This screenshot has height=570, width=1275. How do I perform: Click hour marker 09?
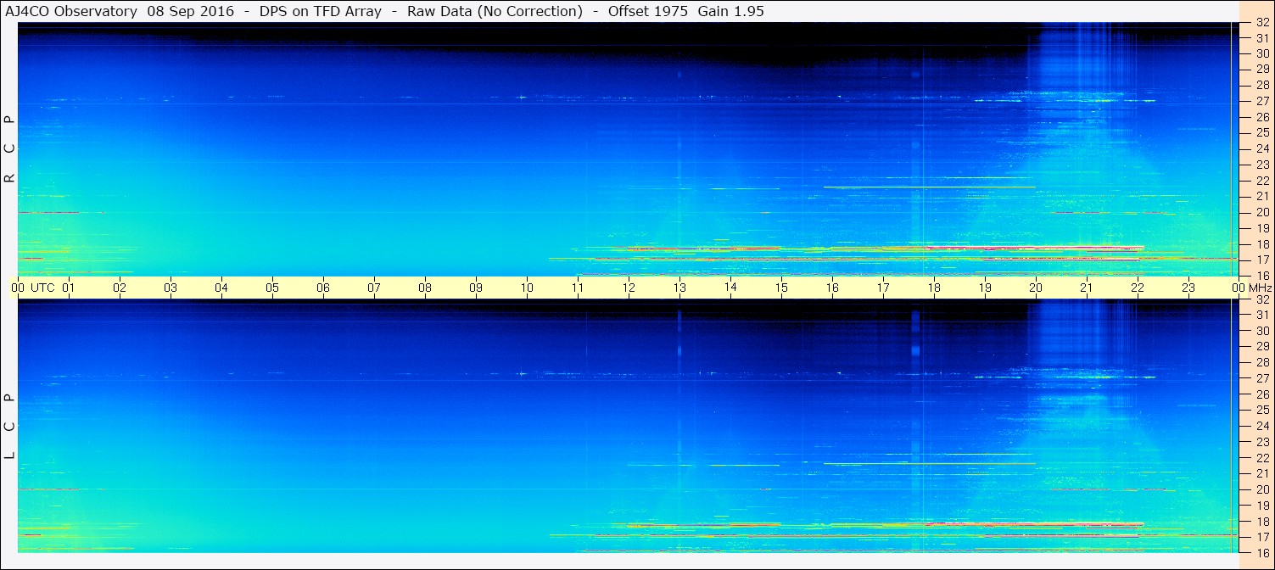476,288
